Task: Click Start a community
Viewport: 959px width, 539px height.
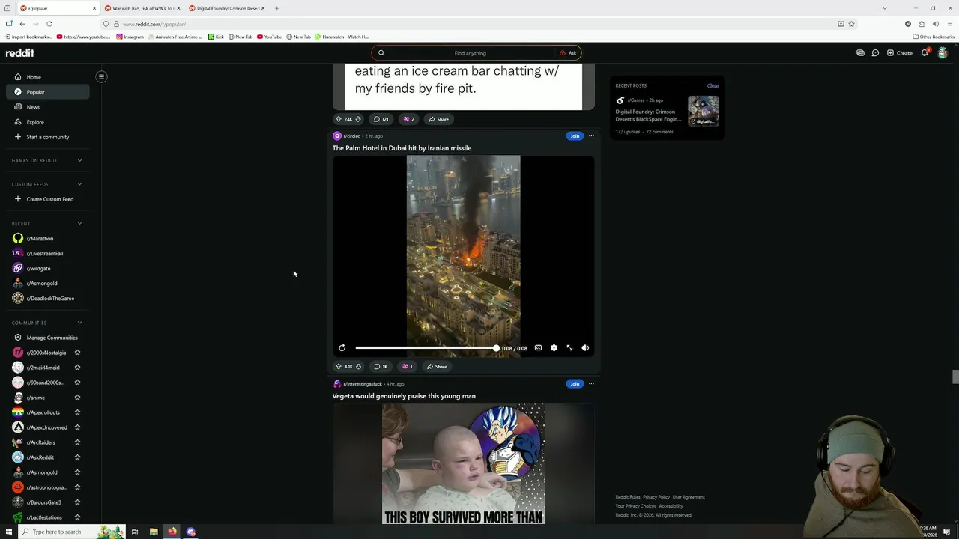Action: click(47, 137)
